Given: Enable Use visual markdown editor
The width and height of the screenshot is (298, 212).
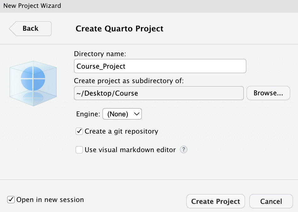Looking at the screenshot, I should coord(79,150).
